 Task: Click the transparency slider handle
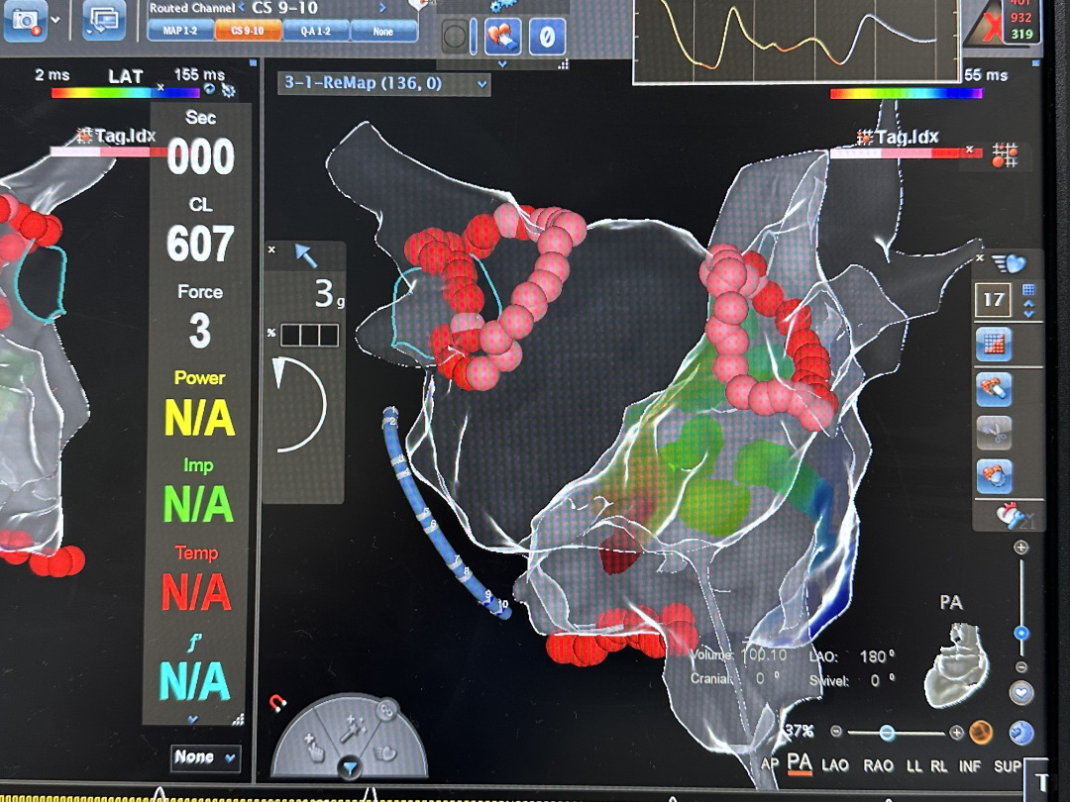click(x=887, y=733)
